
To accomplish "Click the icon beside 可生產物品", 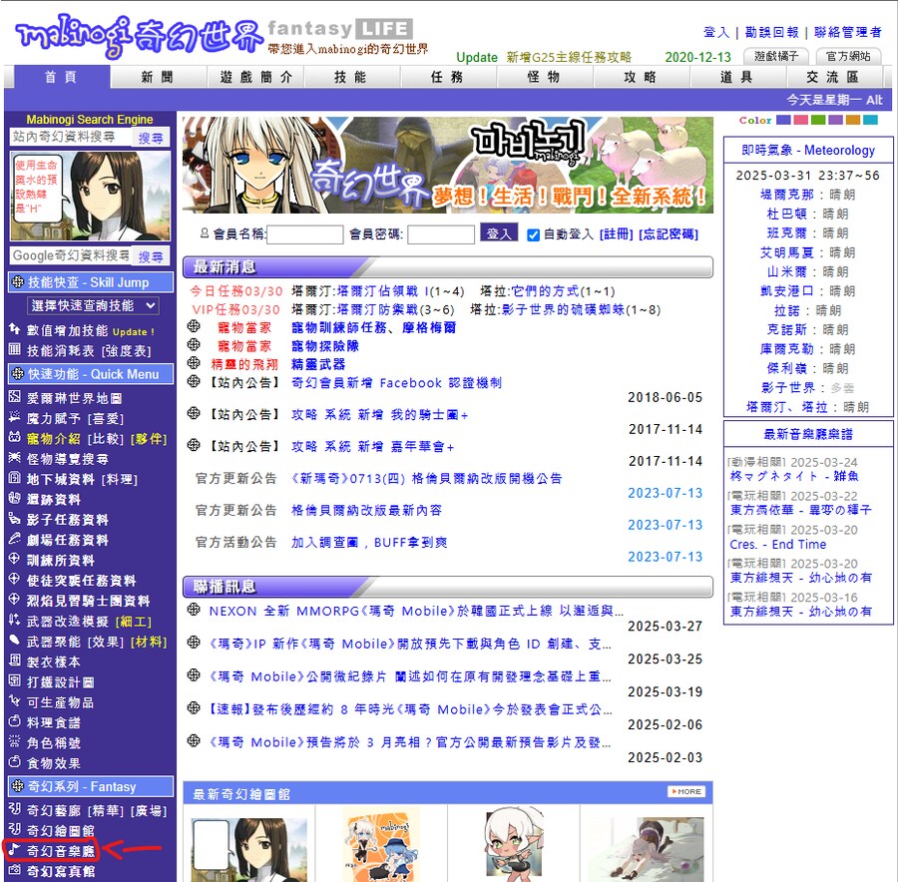I will pyautogui.click(x=14, y=700).
